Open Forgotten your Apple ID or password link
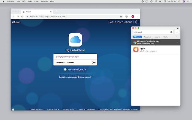 pos(75,77)
